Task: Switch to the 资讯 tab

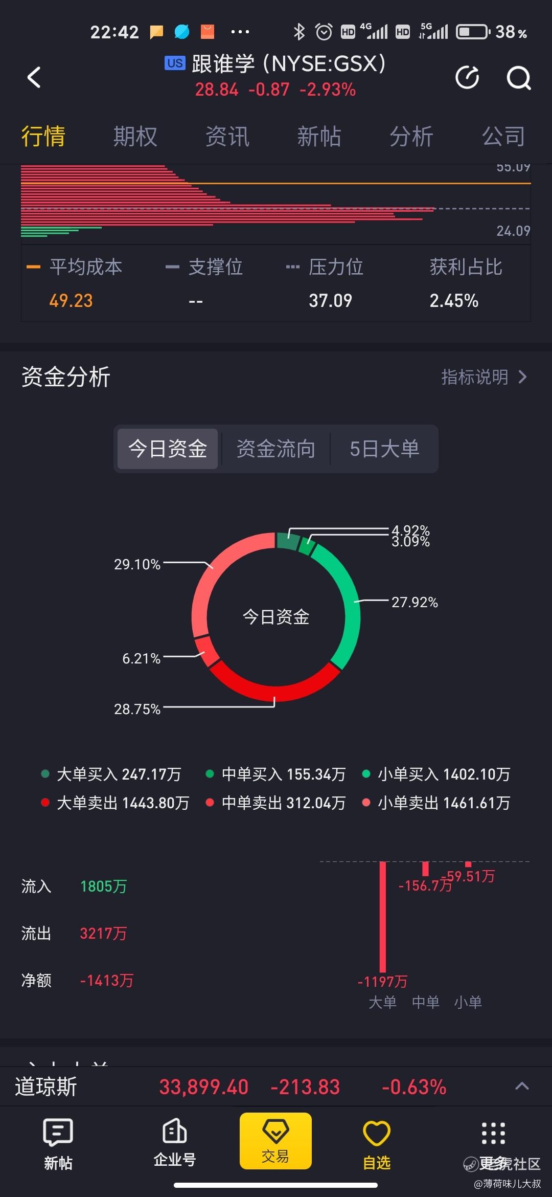Action: click(x=227, y=137)
